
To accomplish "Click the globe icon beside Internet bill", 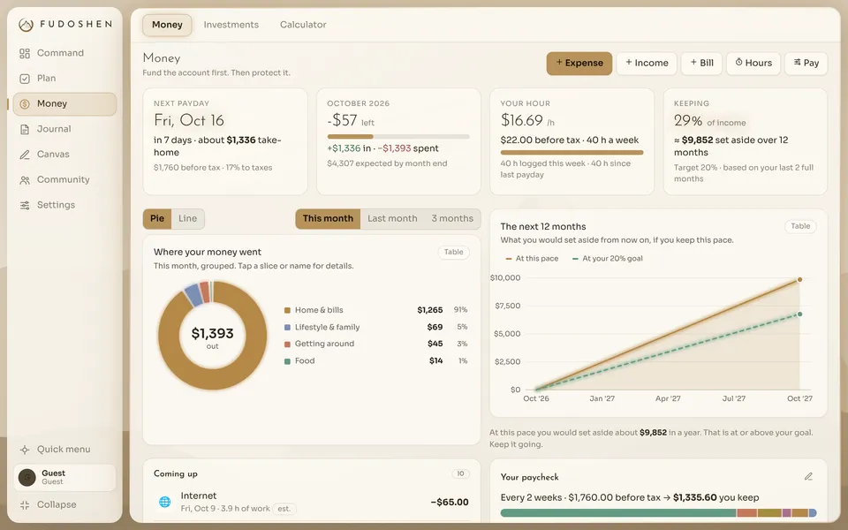I will click(165, 502).
